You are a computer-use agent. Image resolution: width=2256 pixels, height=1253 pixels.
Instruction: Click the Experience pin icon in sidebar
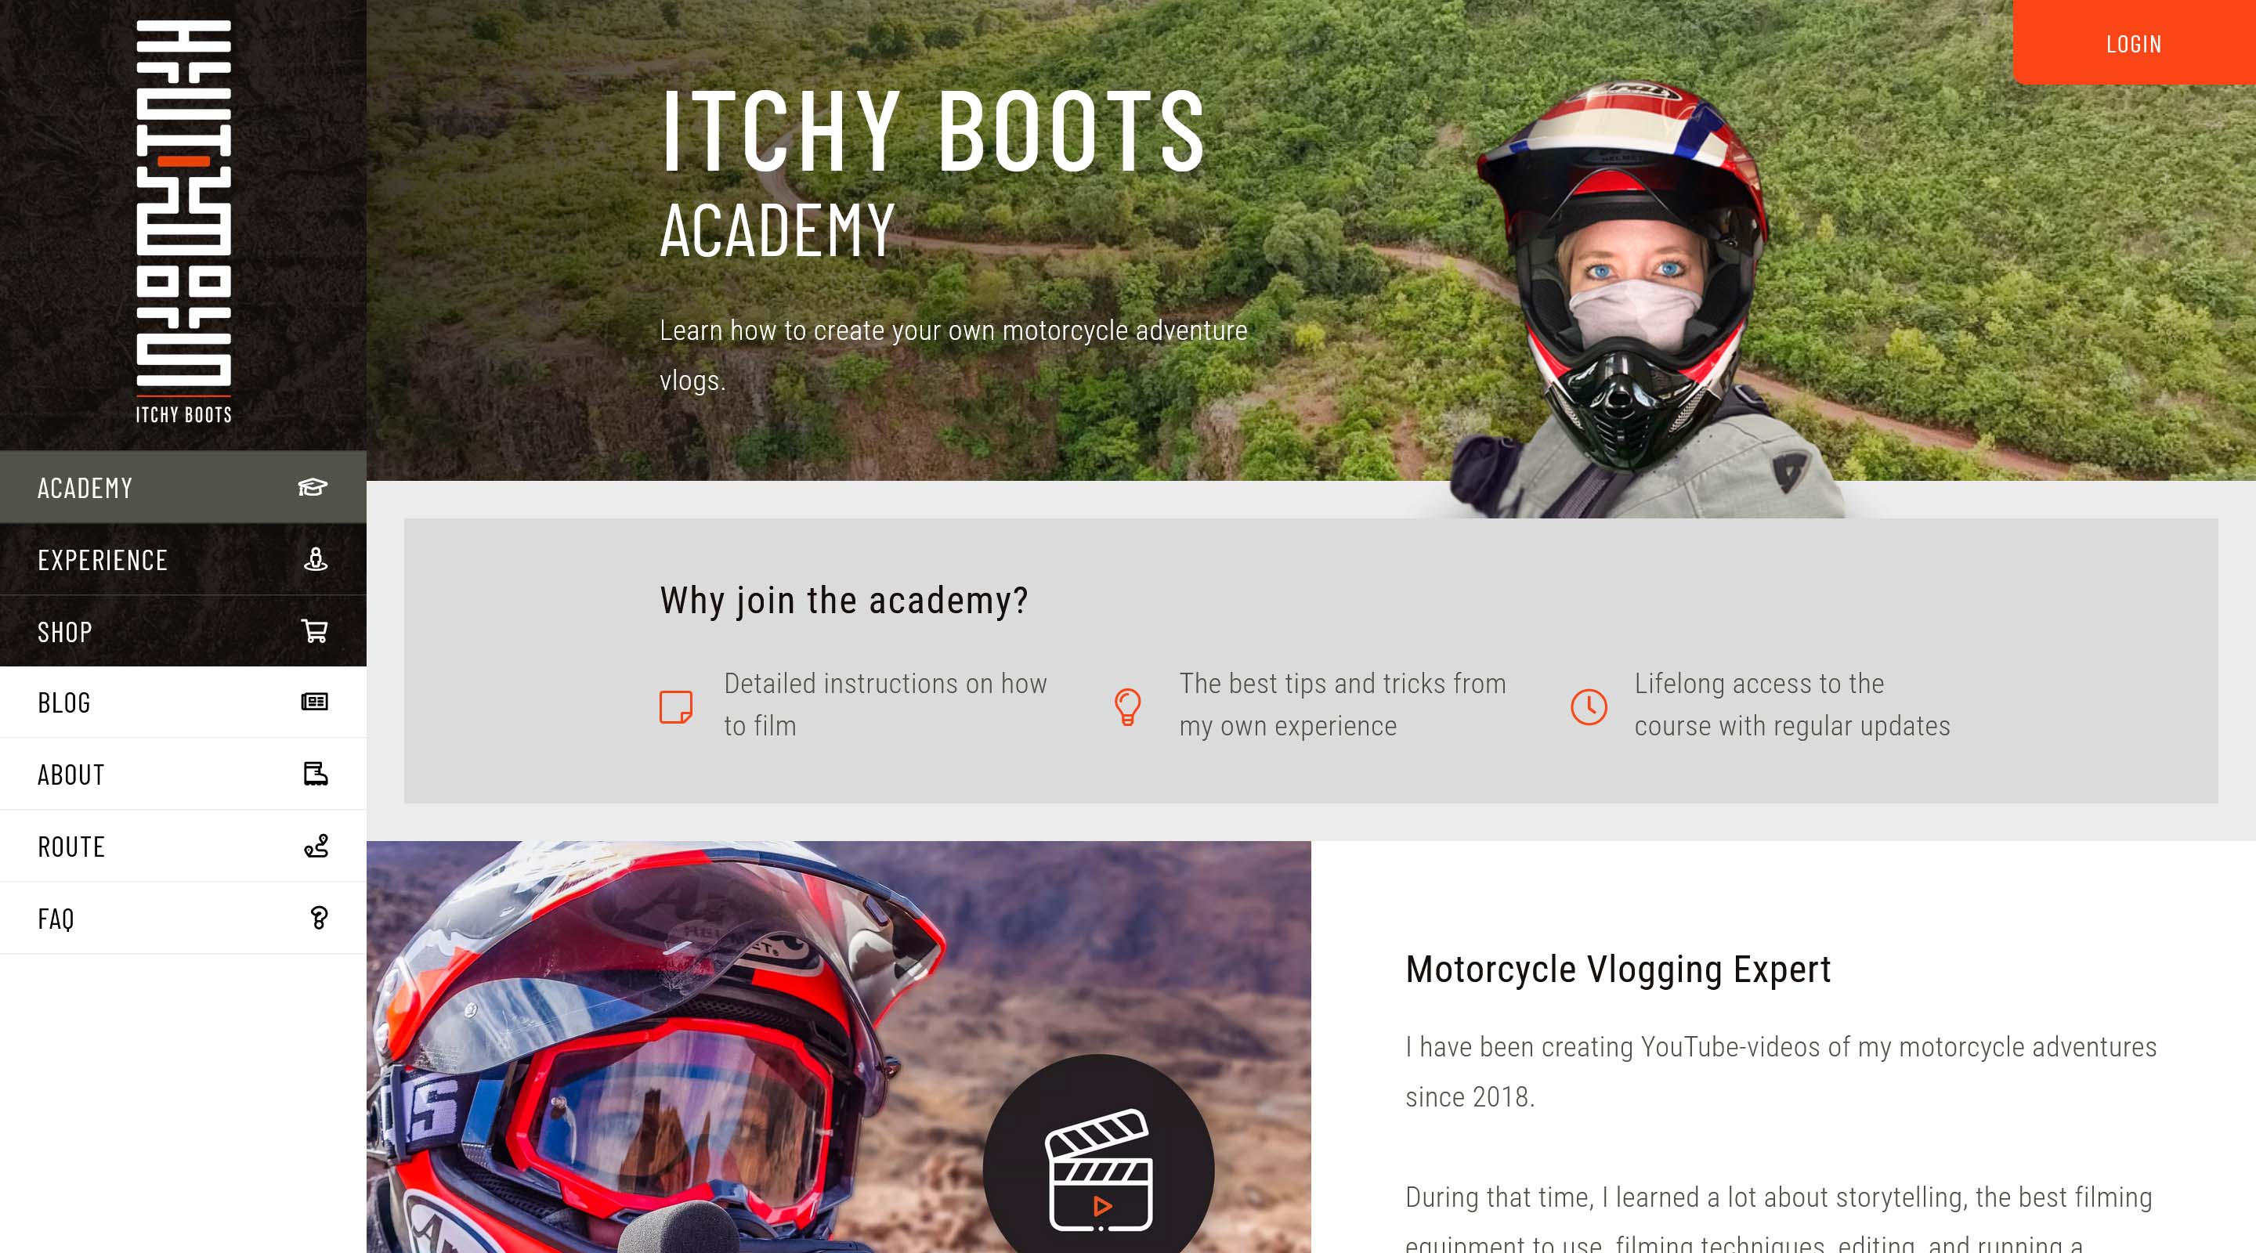(315, 559)
